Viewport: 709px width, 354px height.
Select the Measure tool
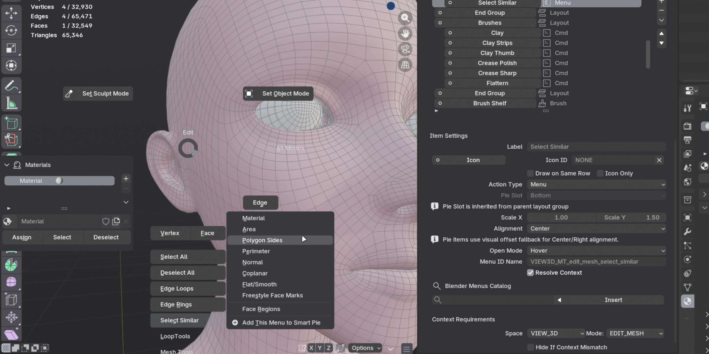11,103
